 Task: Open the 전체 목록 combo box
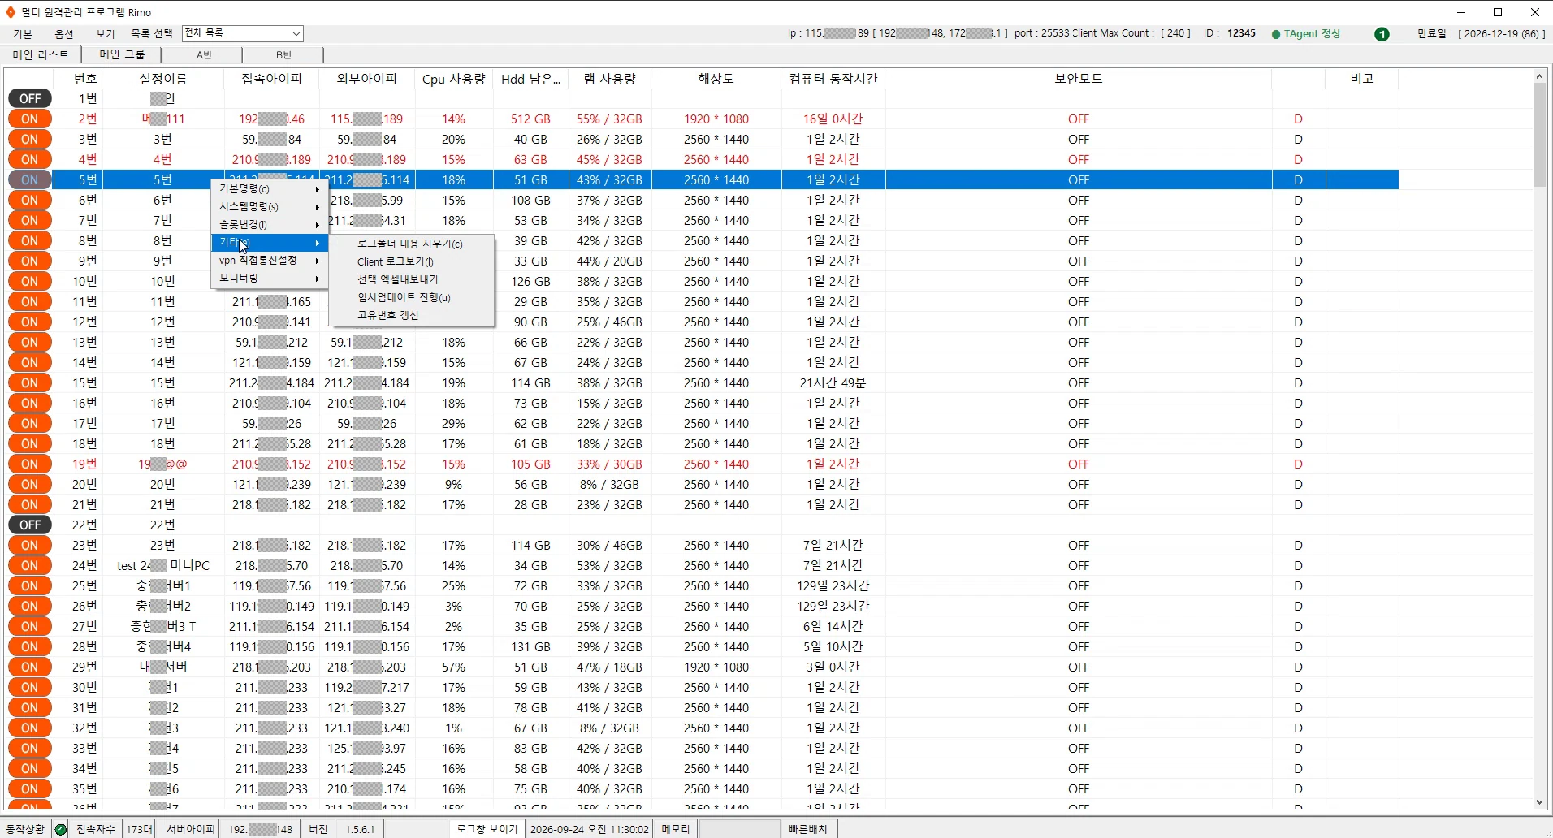tap(242, 33)
